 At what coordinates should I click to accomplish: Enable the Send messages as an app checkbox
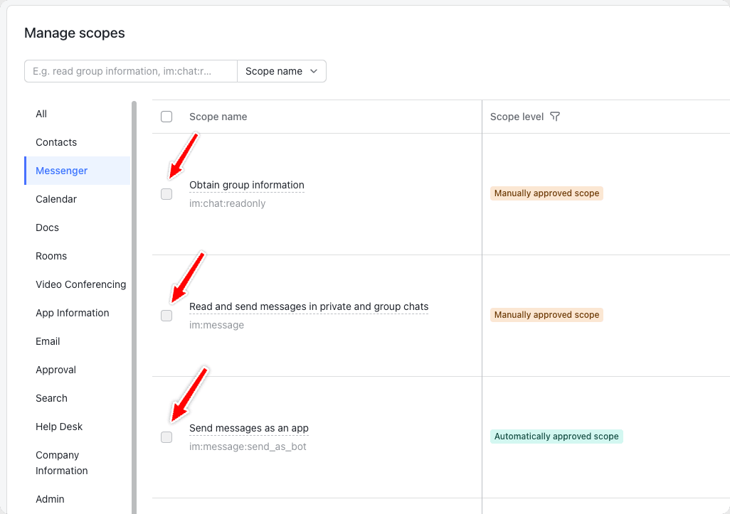tap(166, 437)
